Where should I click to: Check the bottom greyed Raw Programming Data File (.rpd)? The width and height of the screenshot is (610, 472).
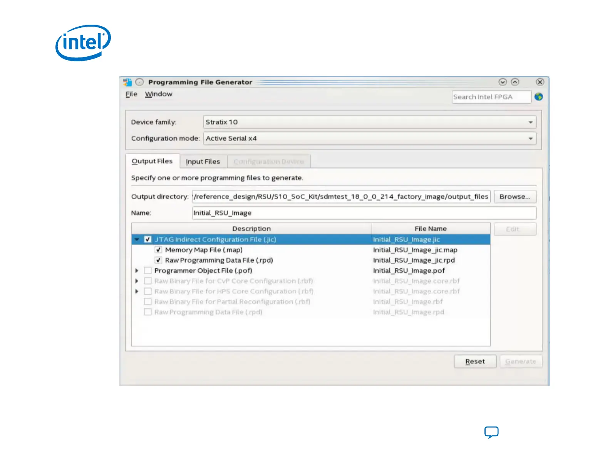point(147,312)
